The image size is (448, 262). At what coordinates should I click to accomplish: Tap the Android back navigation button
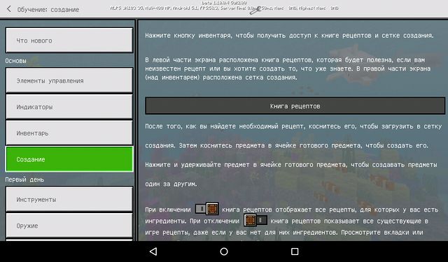(x=153, y=251)
